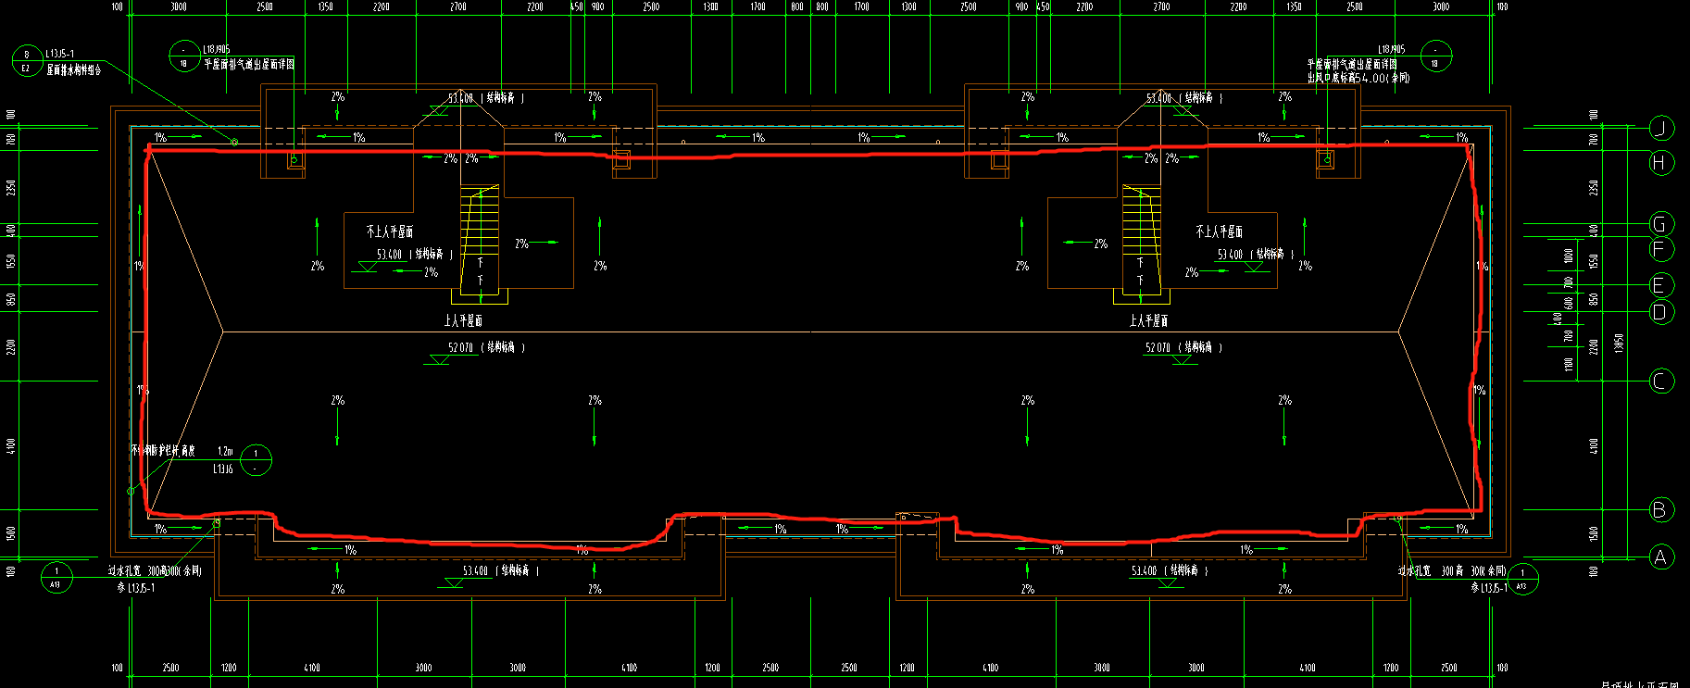Select the index bubble beside L13J6
1690x688 pixels.
coord(257,460)
